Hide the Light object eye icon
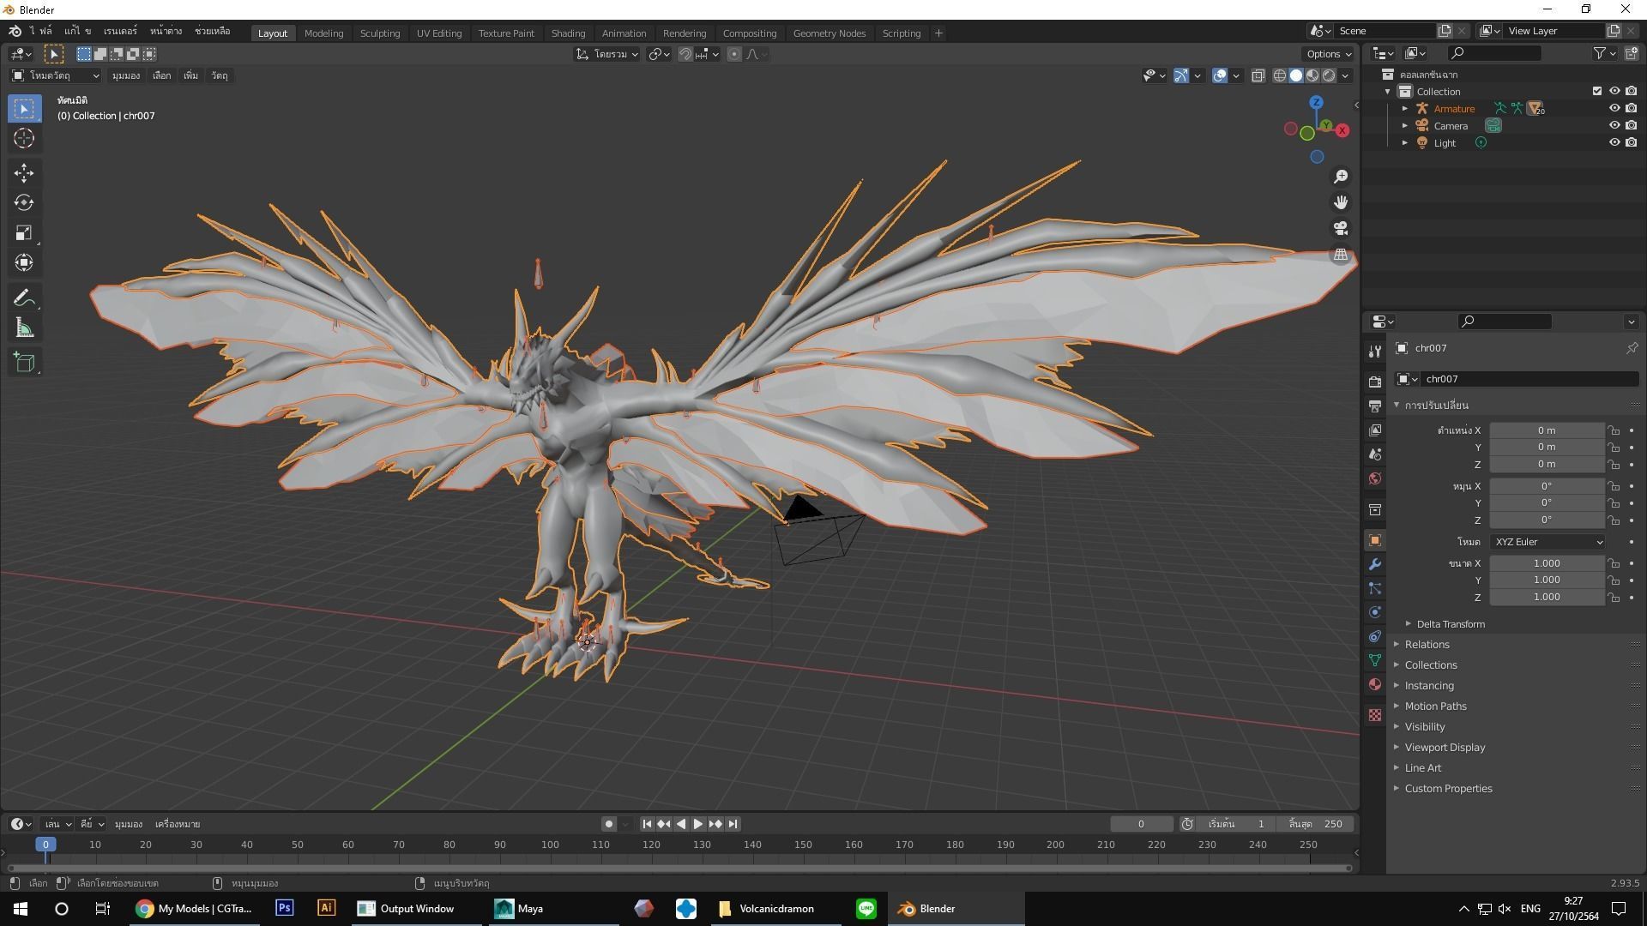The image size is (1647, 926). point(1614,143)
